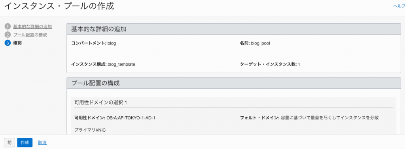Screen dimensions: 405x149
Task: Click the 前 button
Action: click(9, 143)
